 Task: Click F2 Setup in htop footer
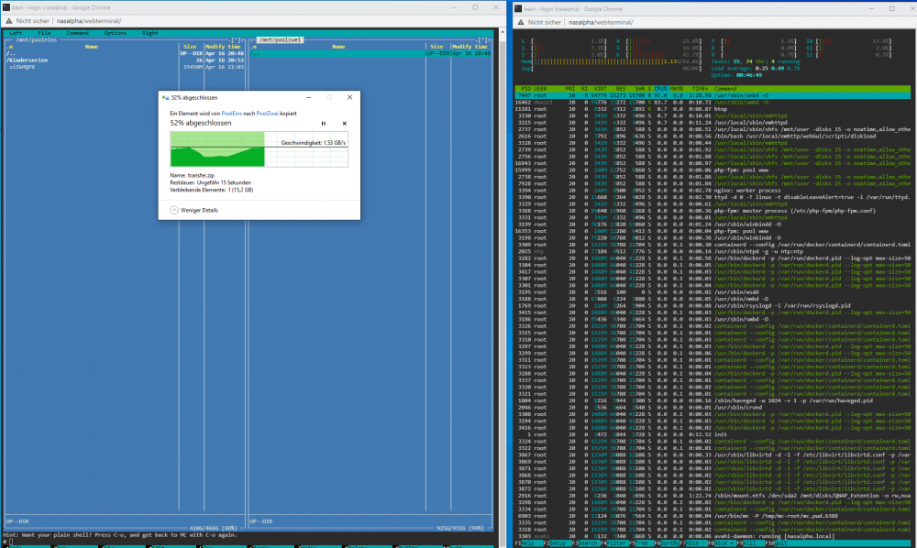557,543
